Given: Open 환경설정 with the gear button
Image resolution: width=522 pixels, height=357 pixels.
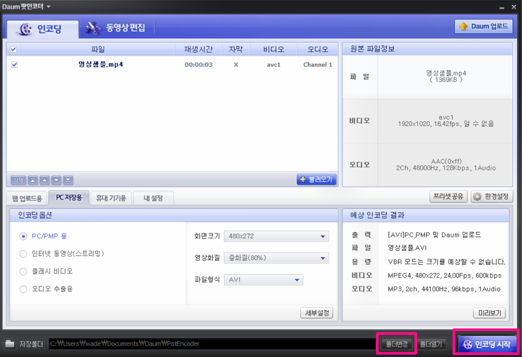Looking at the screenshot, I should (492, 196).
